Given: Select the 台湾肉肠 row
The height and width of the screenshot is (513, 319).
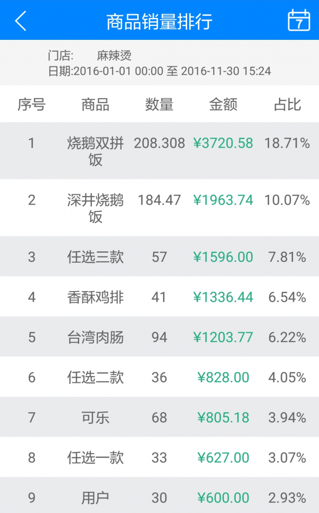Looking at the screenshot, I should [96, 337].
